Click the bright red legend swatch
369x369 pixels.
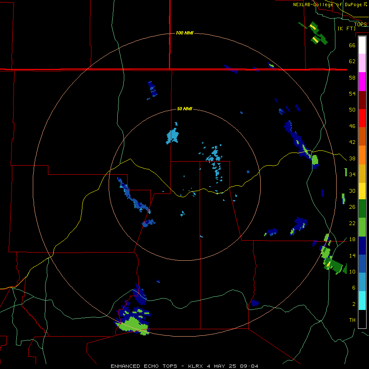(x=362, y=118)
